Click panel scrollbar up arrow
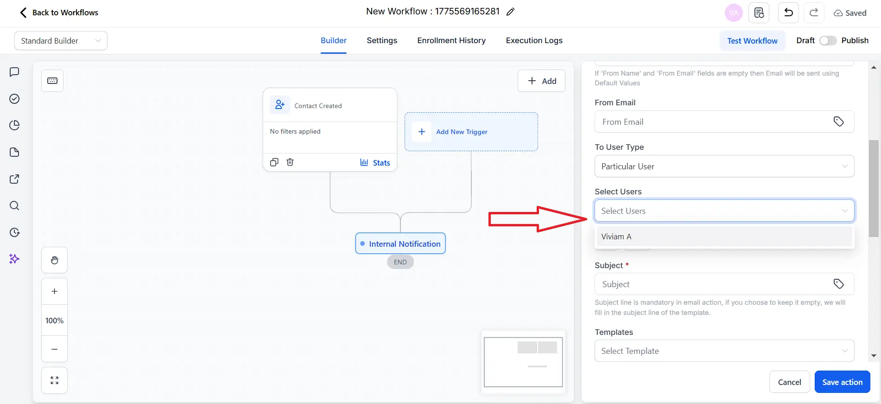Viewport: 881px width, 404px height. 874,67
